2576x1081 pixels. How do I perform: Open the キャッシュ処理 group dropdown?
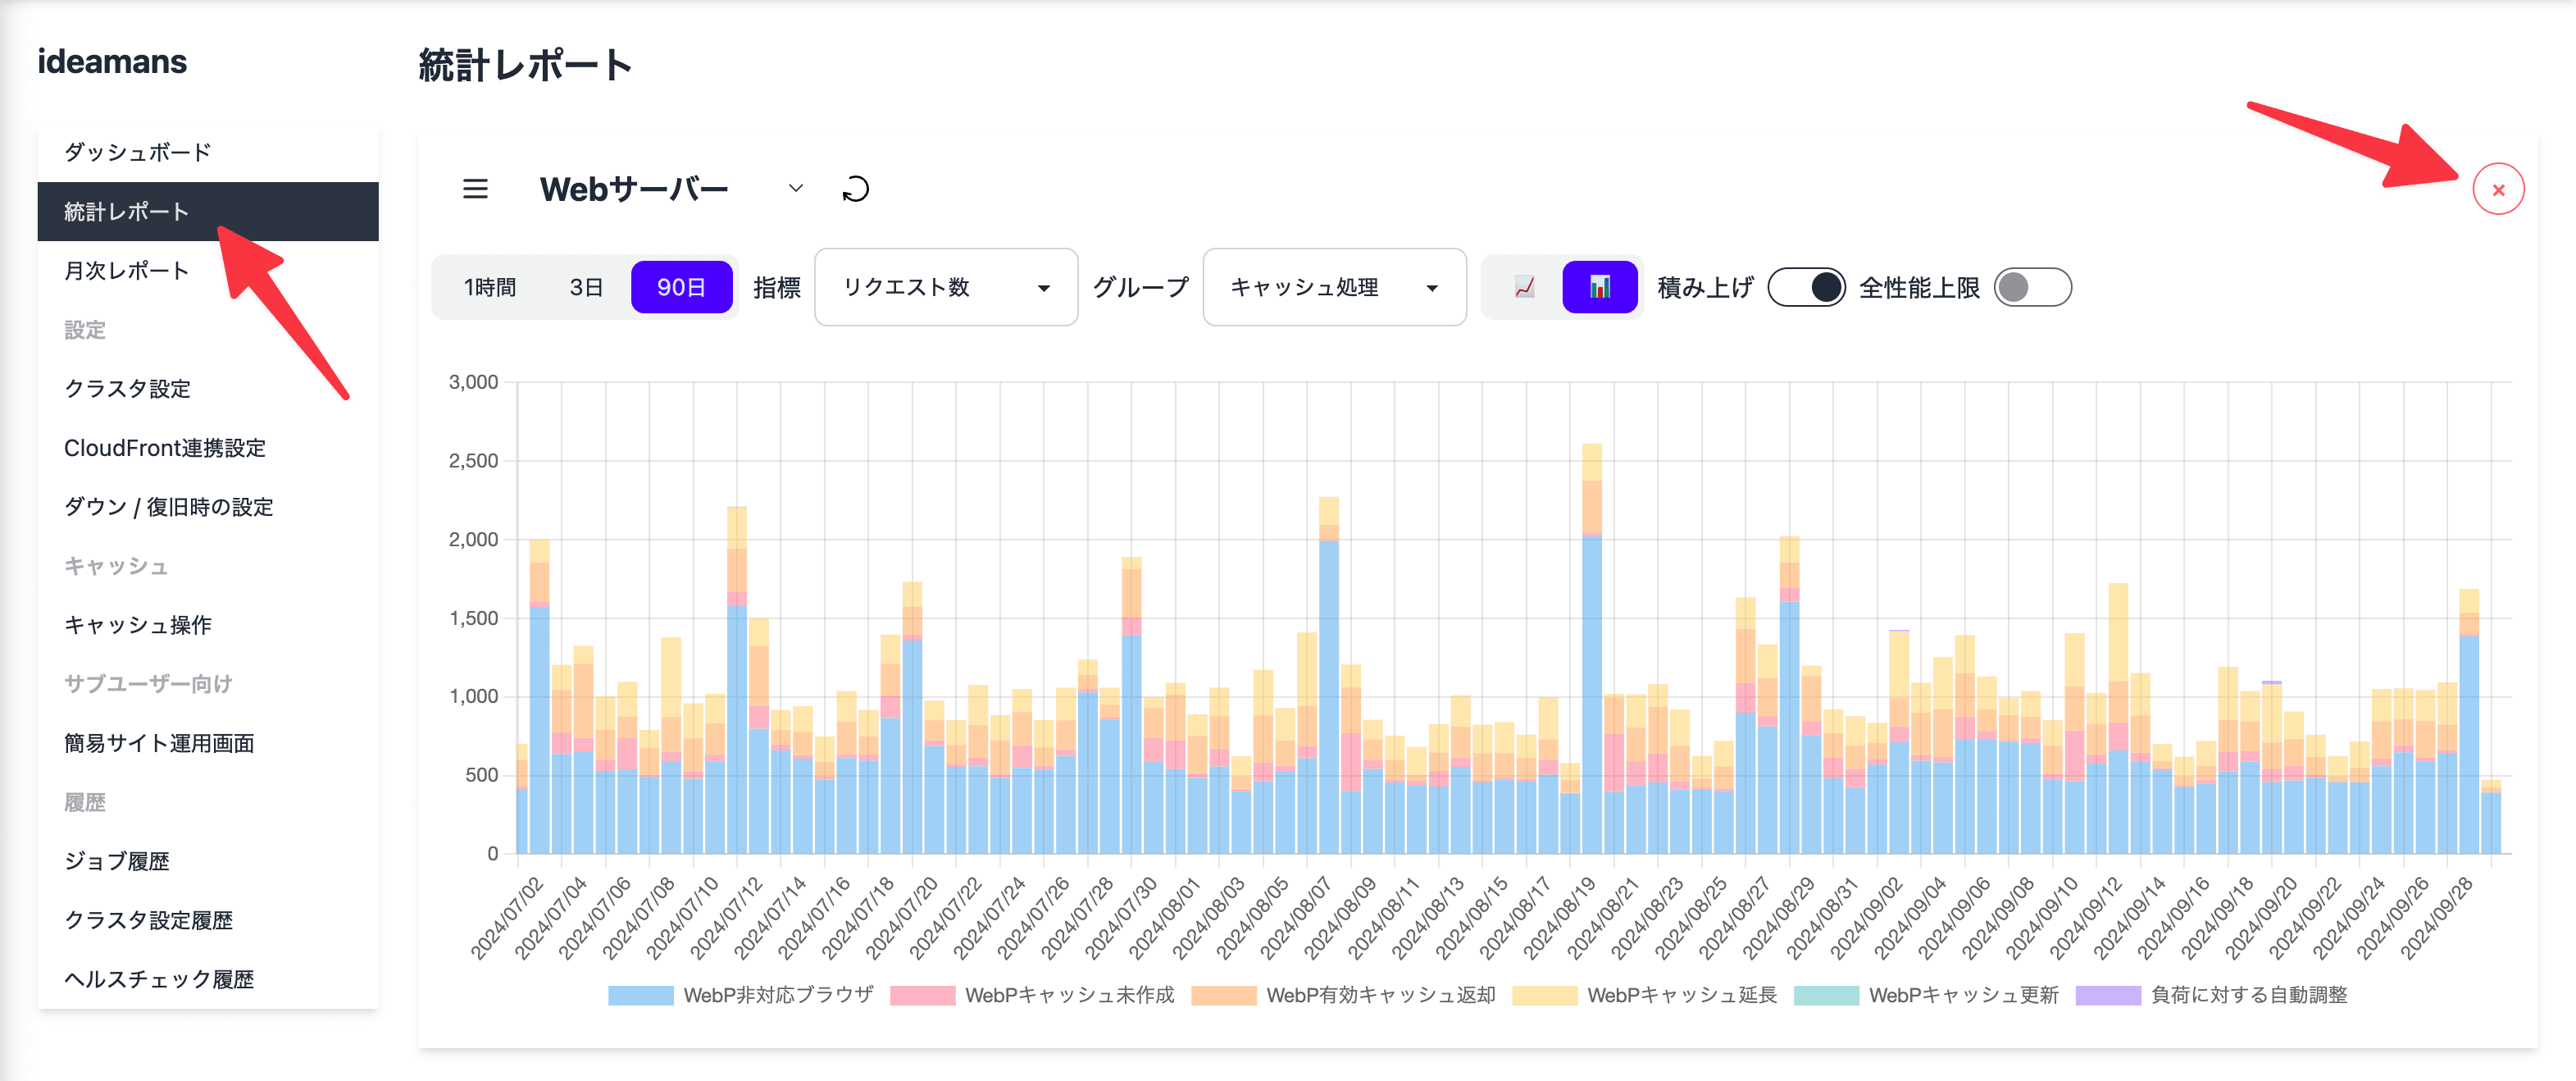pos(1333,287)
